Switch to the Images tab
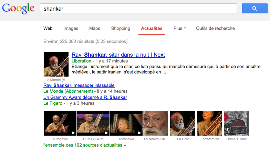 point(71,28)
